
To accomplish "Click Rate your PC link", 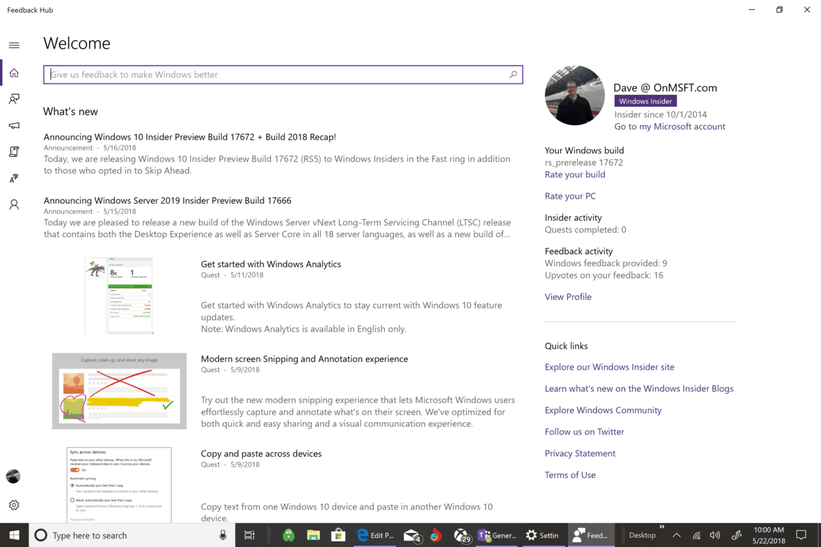I will point(570,196).
